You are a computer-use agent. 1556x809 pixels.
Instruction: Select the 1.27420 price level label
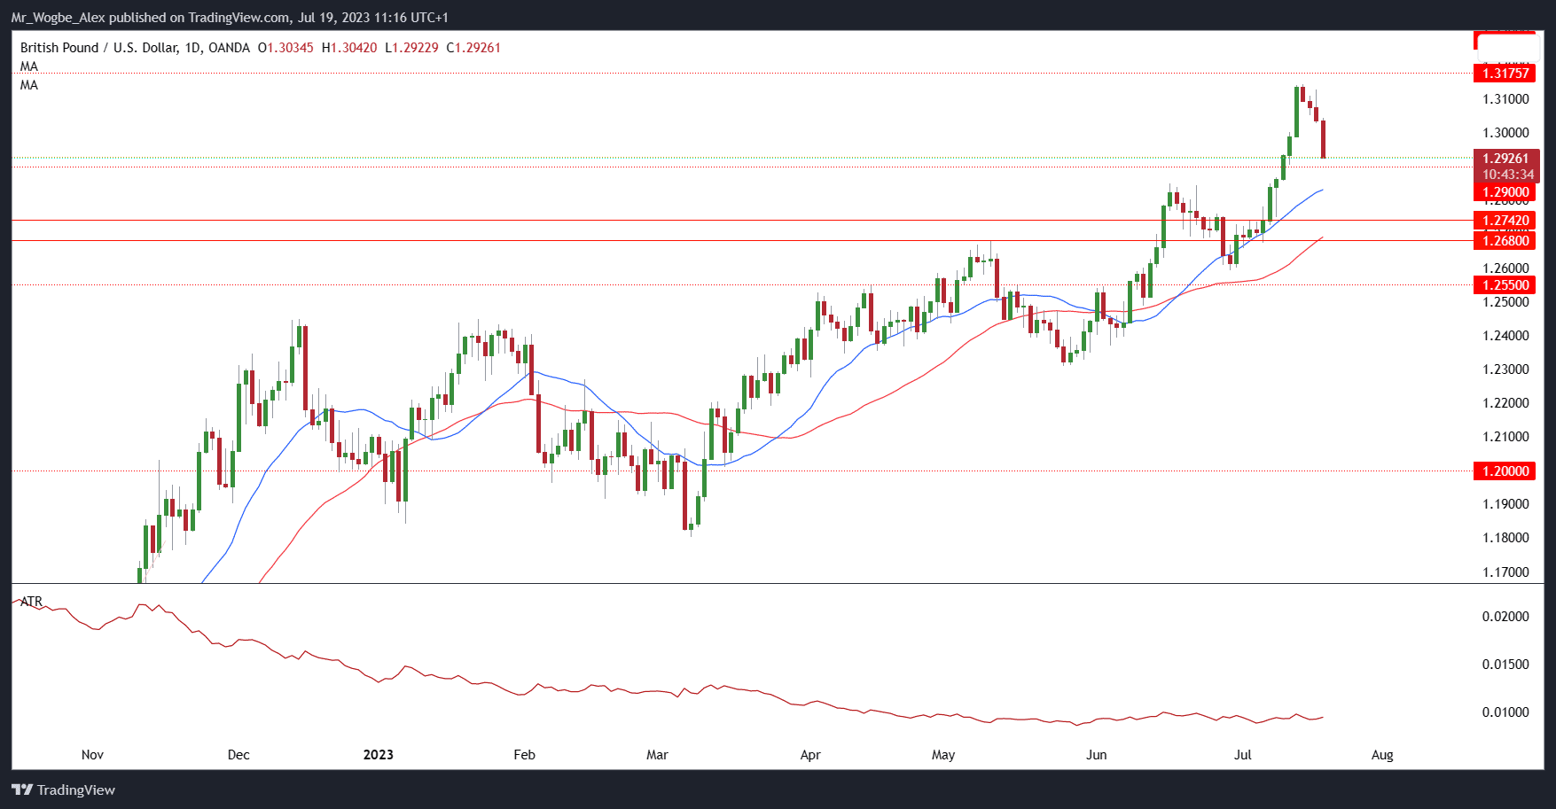pyautogui.click(x=1505, y=221)
